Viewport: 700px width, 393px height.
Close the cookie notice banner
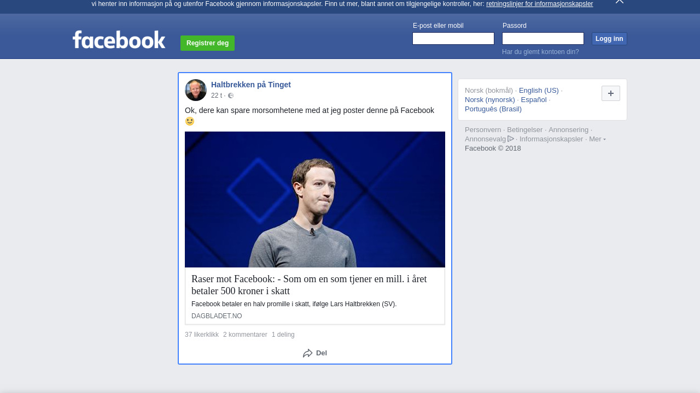[x=620, y=2]
